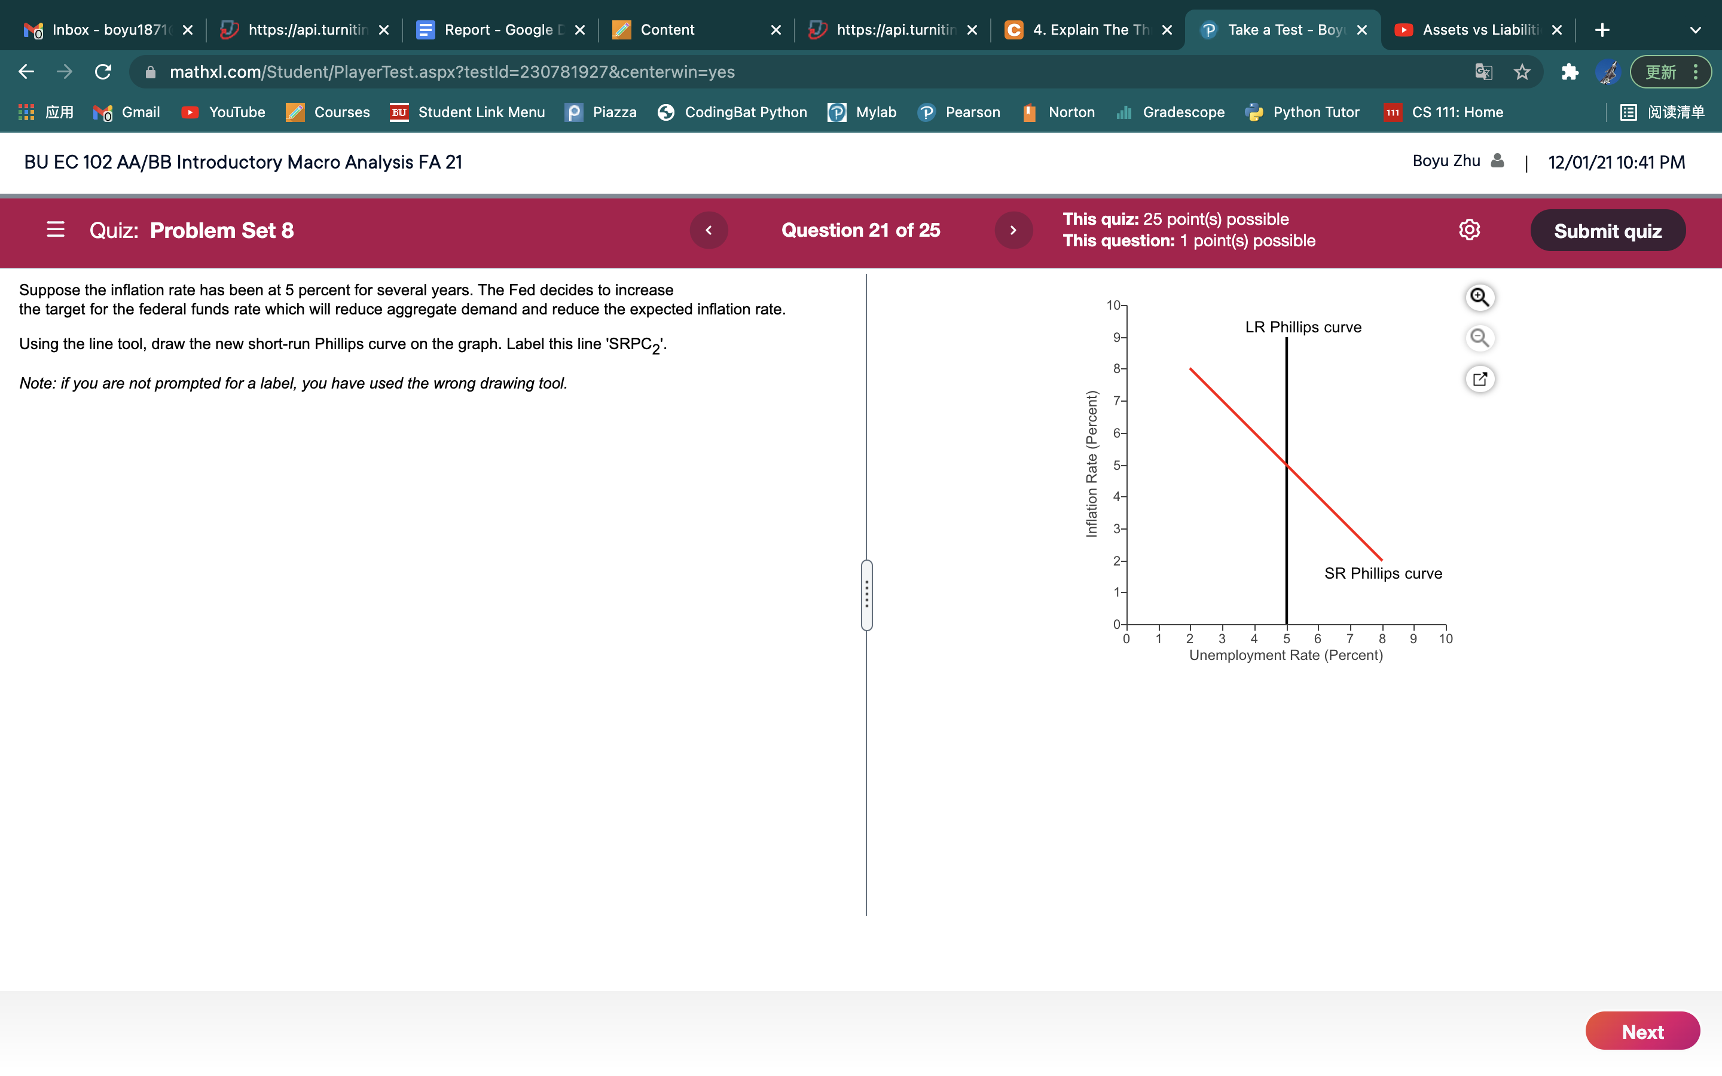Click the Next button
This screenshot has height=1076, width=1722.
click(1642, 1031)
